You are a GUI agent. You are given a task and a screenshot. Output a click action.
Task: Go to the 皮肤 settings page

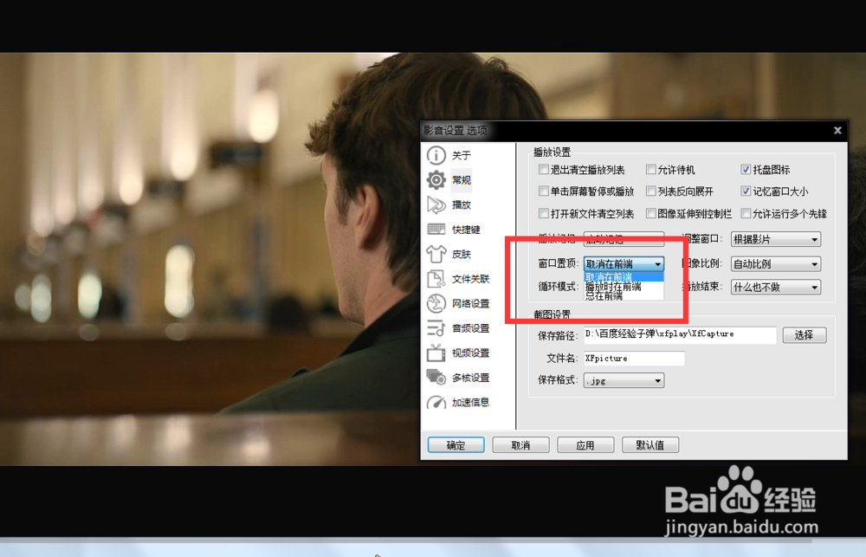click(x=462, y=254)
